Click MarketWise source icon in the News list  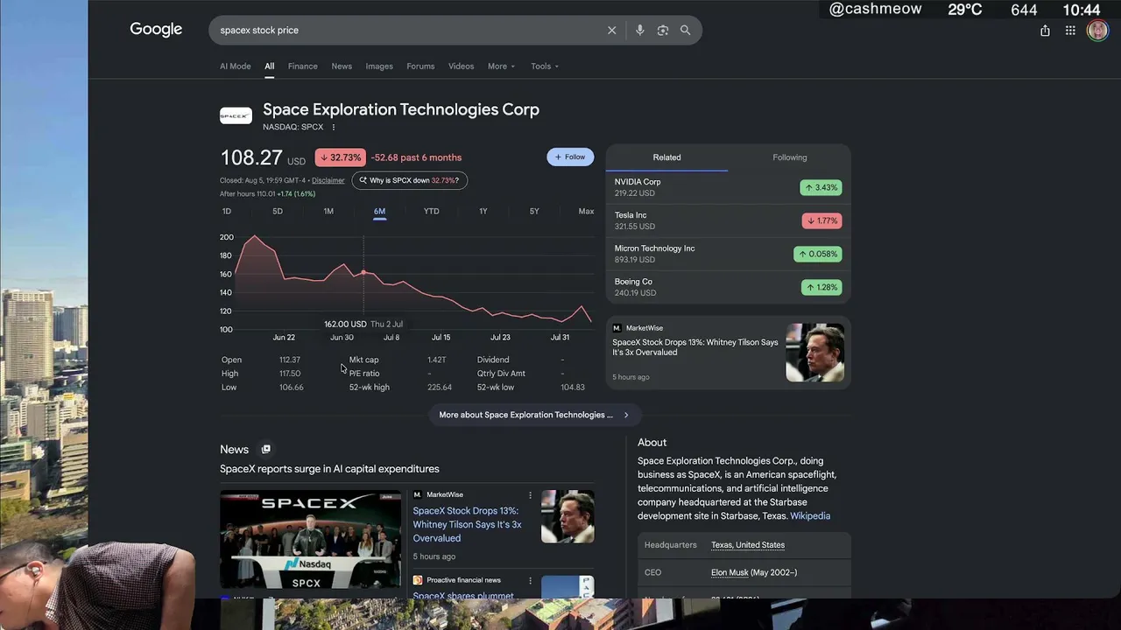coord(418,495)
